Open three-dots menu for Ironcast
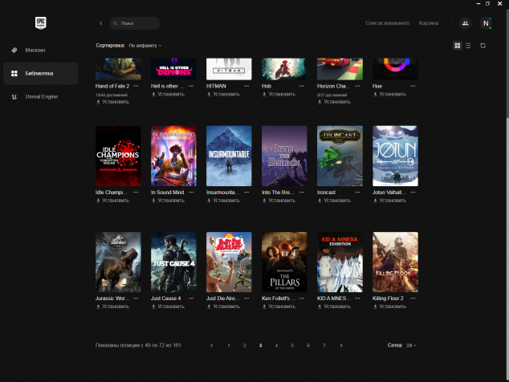Viewport: 509px width, 382px height. coord(357,192)
